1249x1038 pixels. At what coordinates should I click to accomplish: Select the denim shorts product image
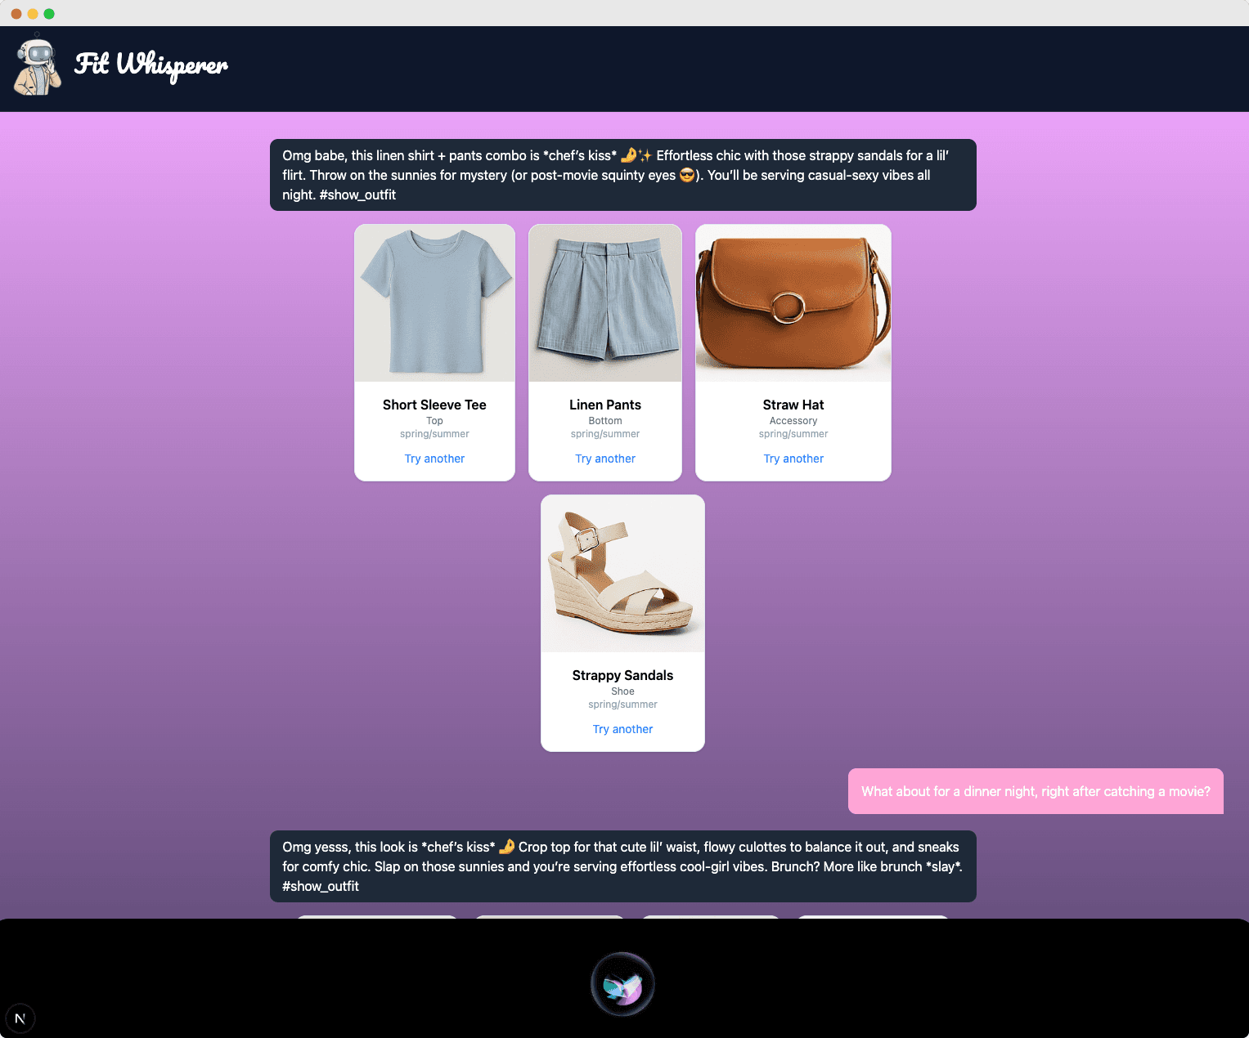[605, 303]
